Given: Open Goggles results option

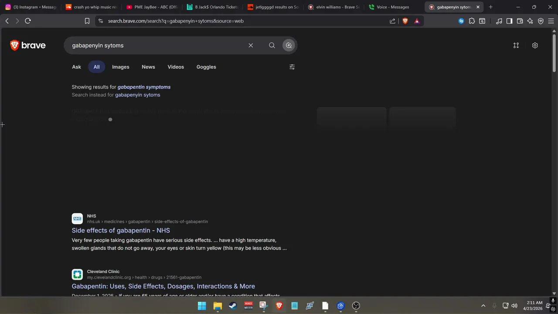Looking at the screenshot, I should (206, 67).
